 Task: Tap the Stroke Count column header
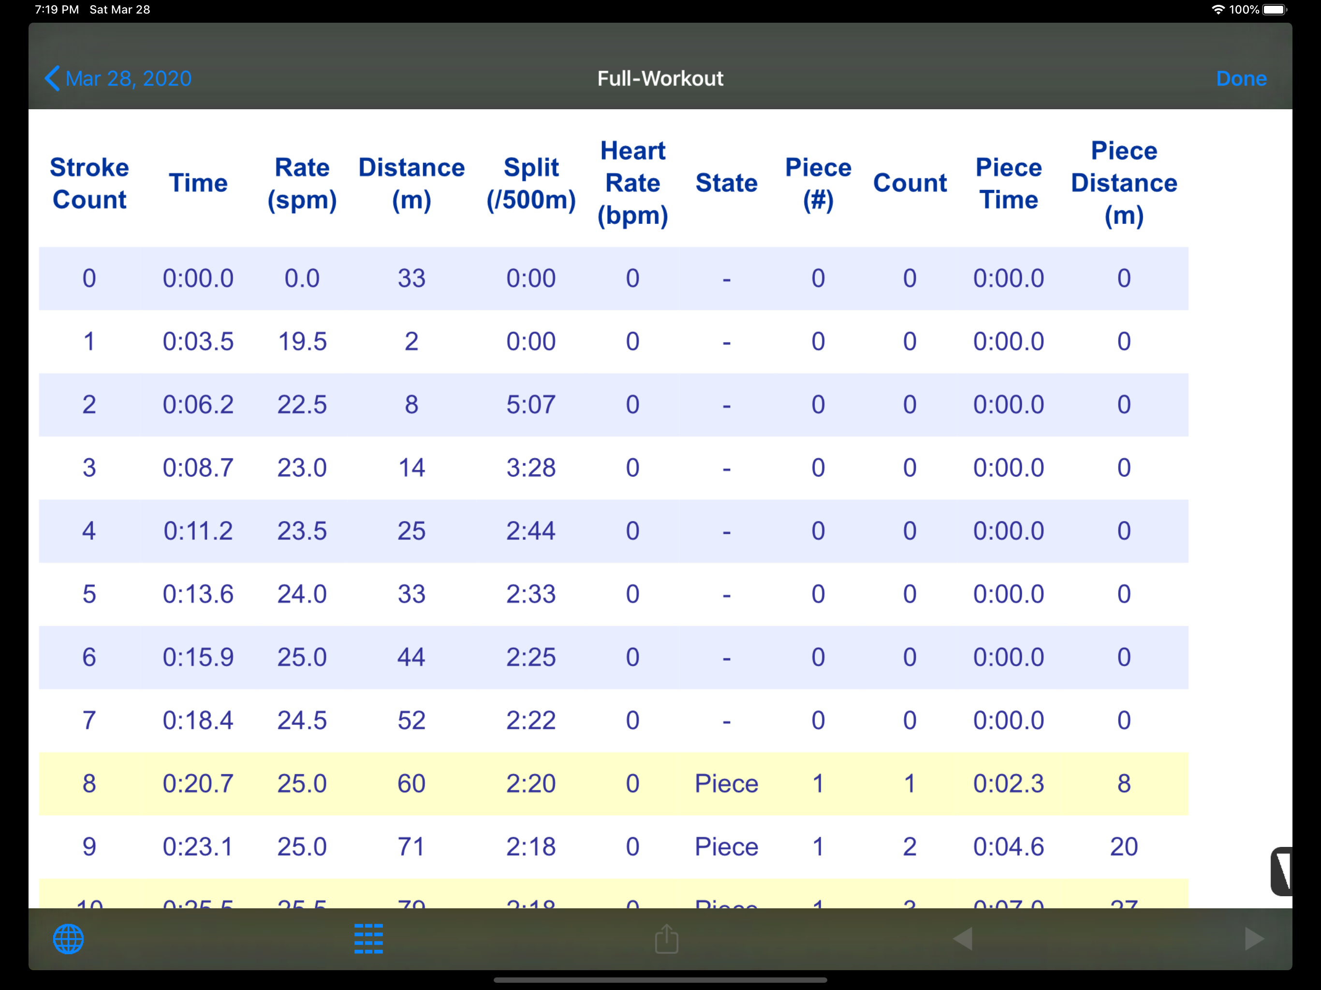[x=89, y=183]
